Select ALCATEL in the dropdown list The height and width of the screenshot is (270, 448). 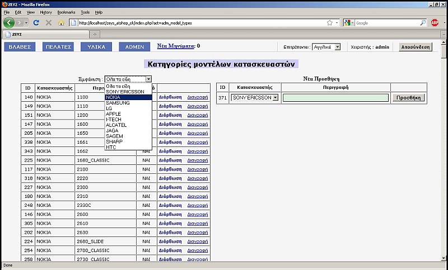tap(128, 125)
